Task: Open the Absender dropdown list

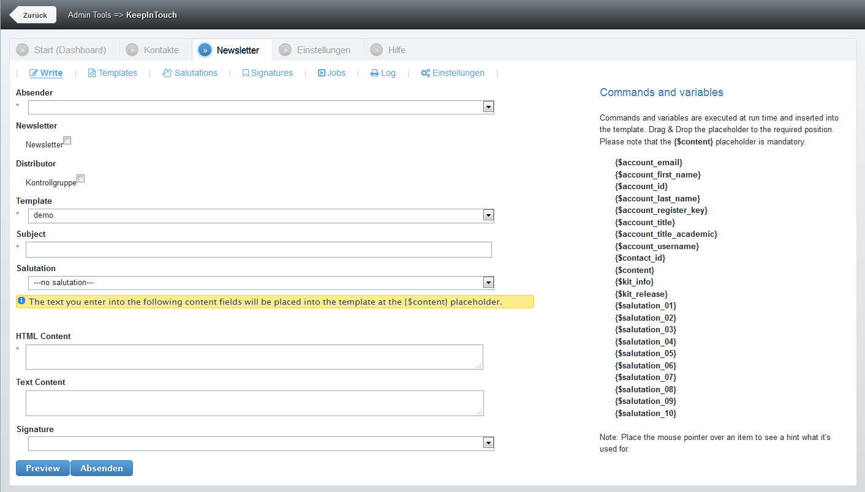Action: [x=488, y=107]
